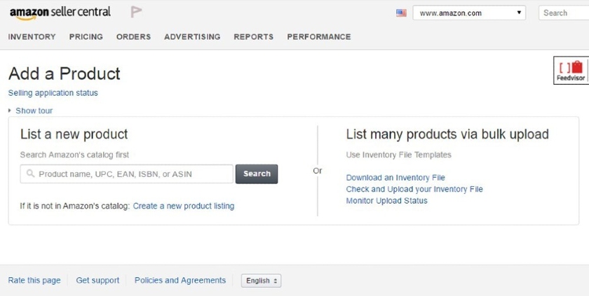
Task: Open the Monitor Upload Status link
Action: click(386, 201)
